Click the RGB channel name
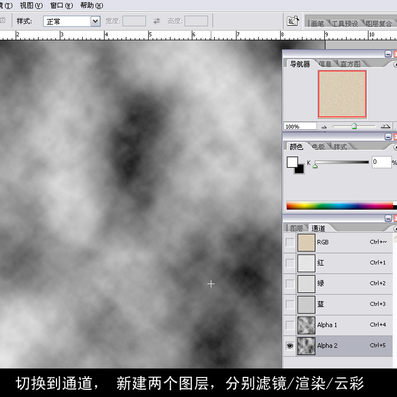Viewport: 397px width, 397px height. tap(323, 242)
